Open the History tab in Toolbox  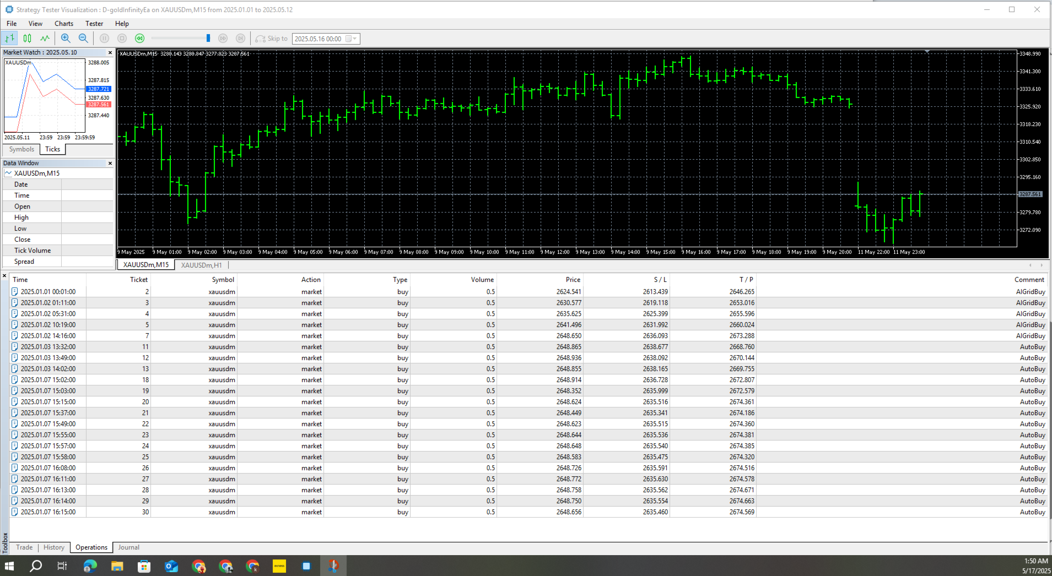(x=54, y=547)
